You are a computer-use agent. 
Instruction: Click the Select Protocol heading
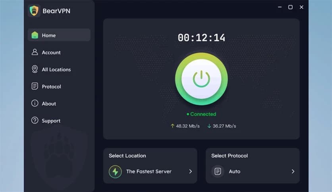pyautogui.click(x=229, y=156)
